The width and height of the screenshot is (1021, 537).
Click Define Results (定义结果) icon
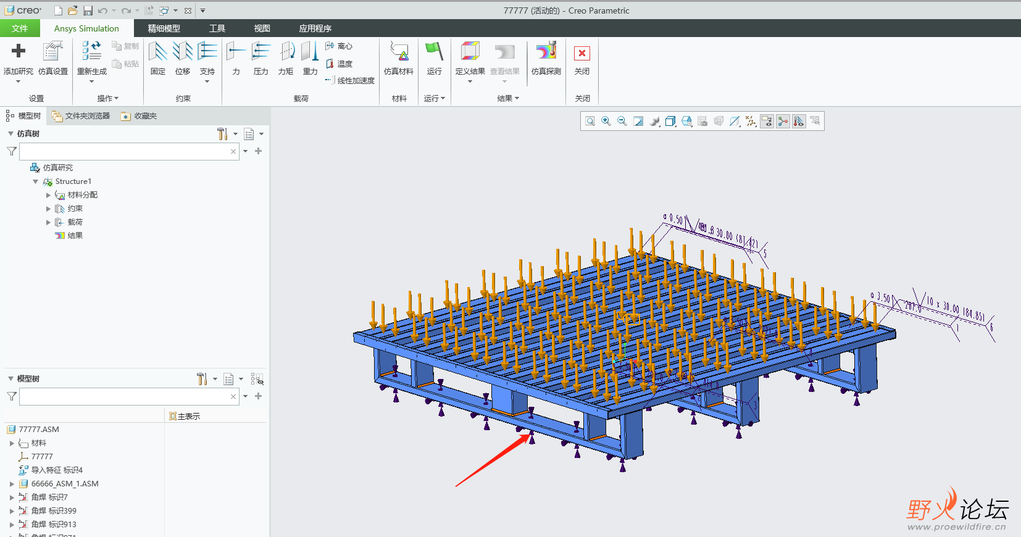click(470, 51)
